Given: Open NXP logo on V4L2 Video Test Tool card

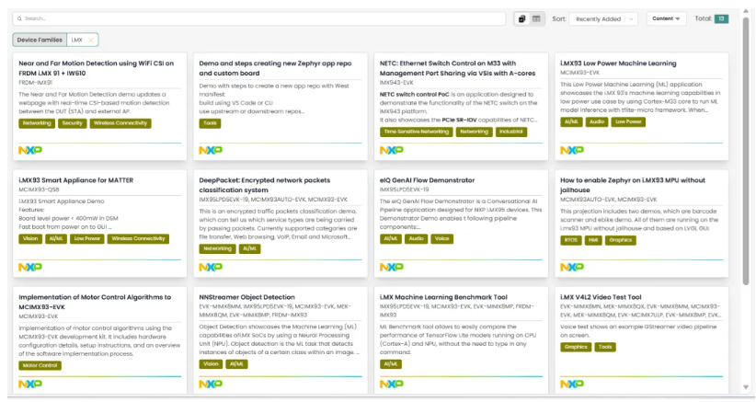Looking at the screenshot, I should (x=572, y=385).
